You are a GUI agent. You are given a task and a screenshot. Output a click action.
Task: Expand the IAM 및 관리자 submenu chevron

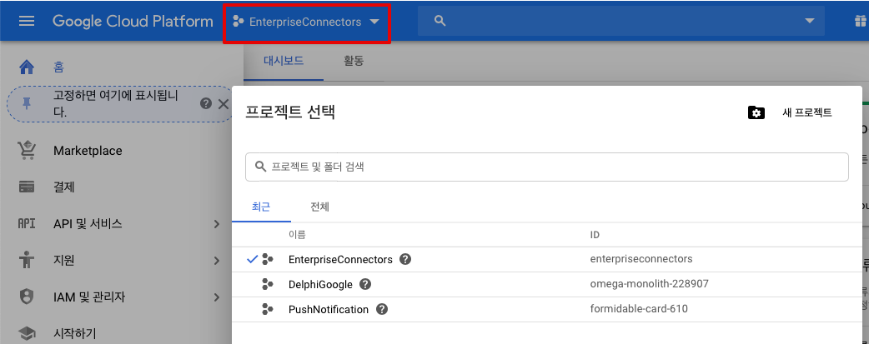click(217, 297)
